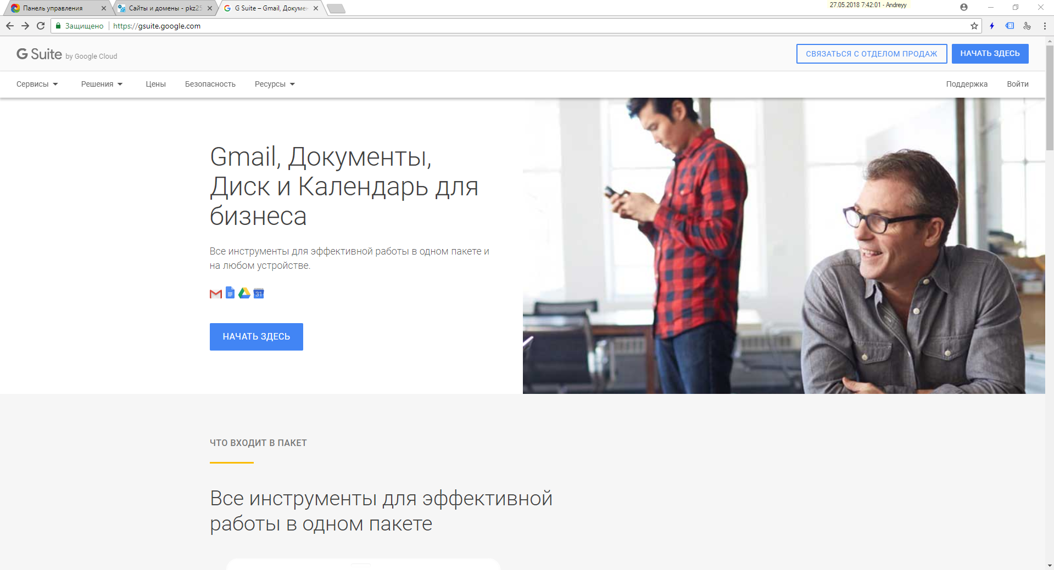The image size is (1054, 570).
Task: Click the Gmail, Документы headline text
Action: click(x=344, y=187)
